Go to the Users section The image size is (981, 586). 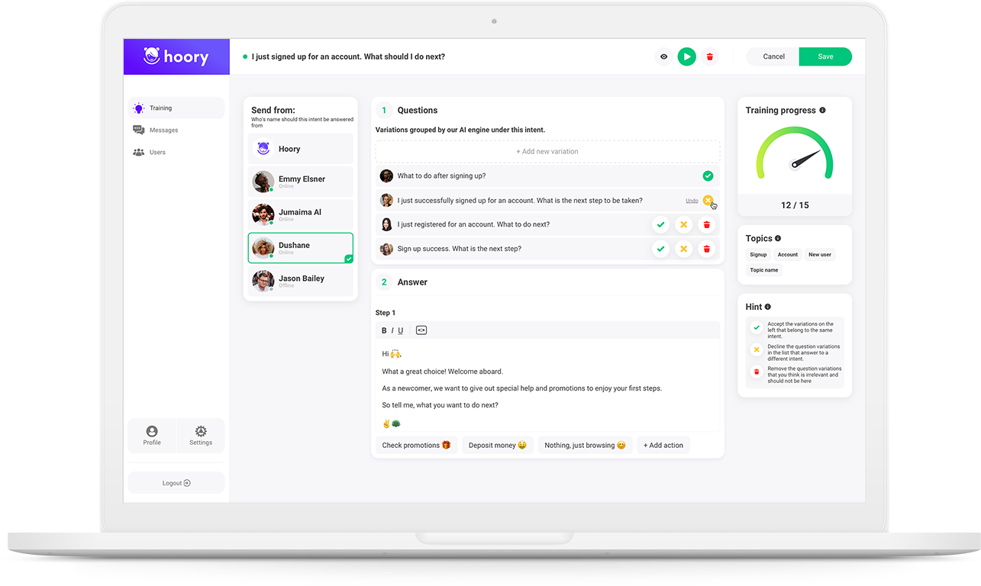[157, 153]
